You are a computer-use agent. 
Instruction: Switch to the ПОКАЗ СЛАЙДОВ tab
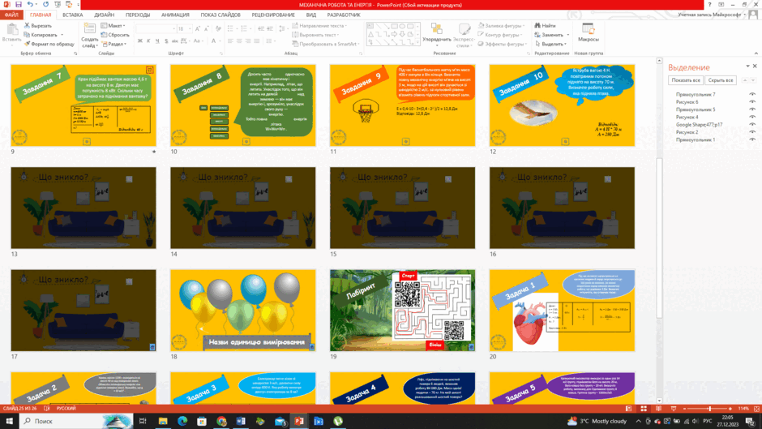click(220, 15)
